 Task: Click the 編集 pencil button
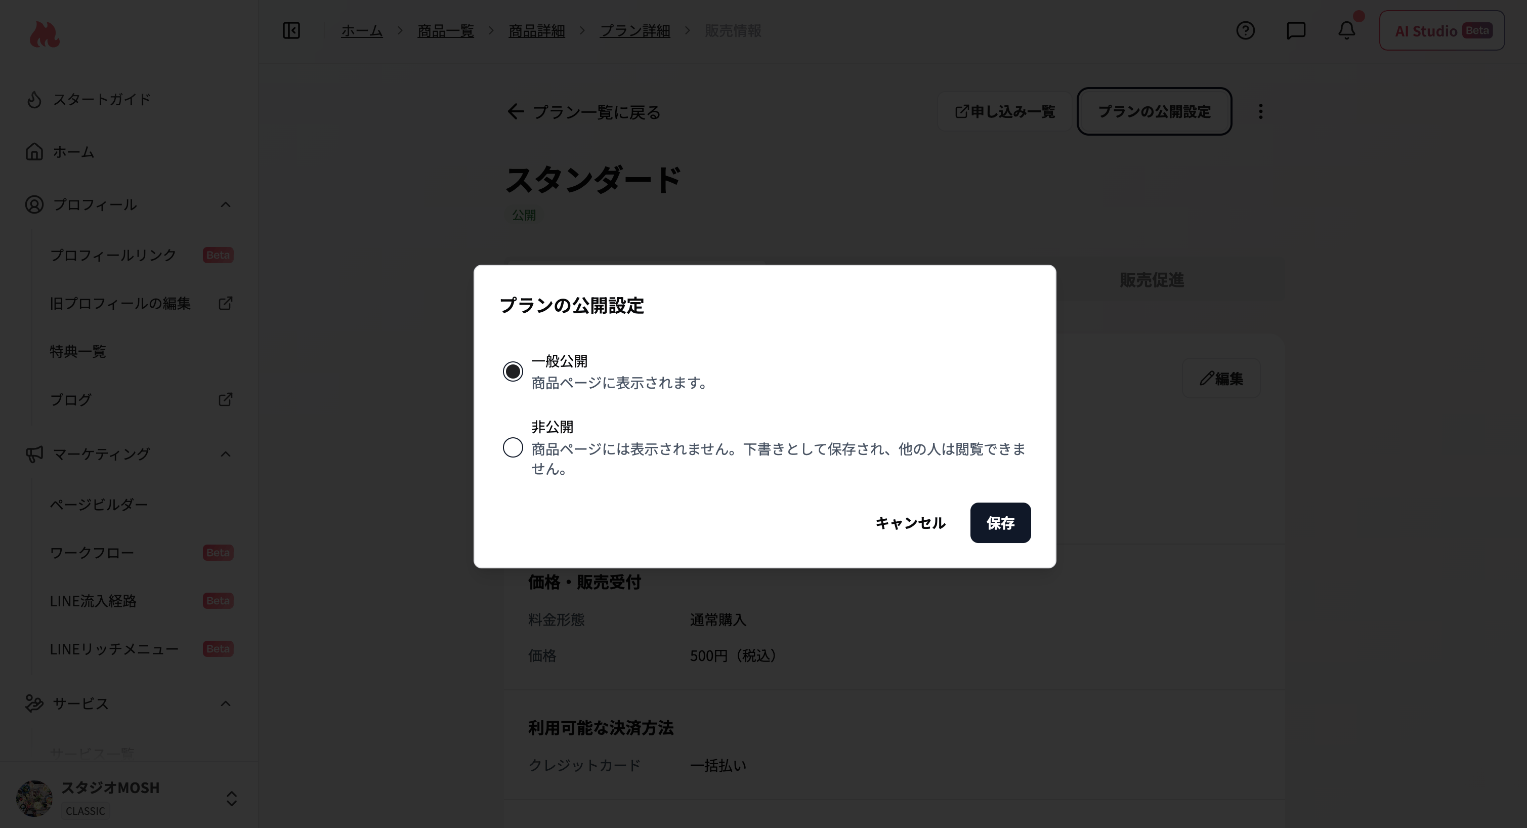click(1221, 379)
